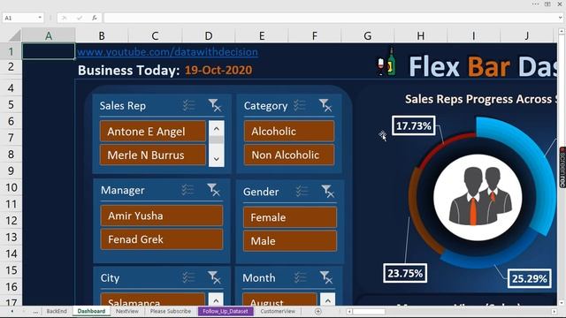Open the youtube.com/datawithdecision link
Screen dimensions: 566x318
pos(167,52)
